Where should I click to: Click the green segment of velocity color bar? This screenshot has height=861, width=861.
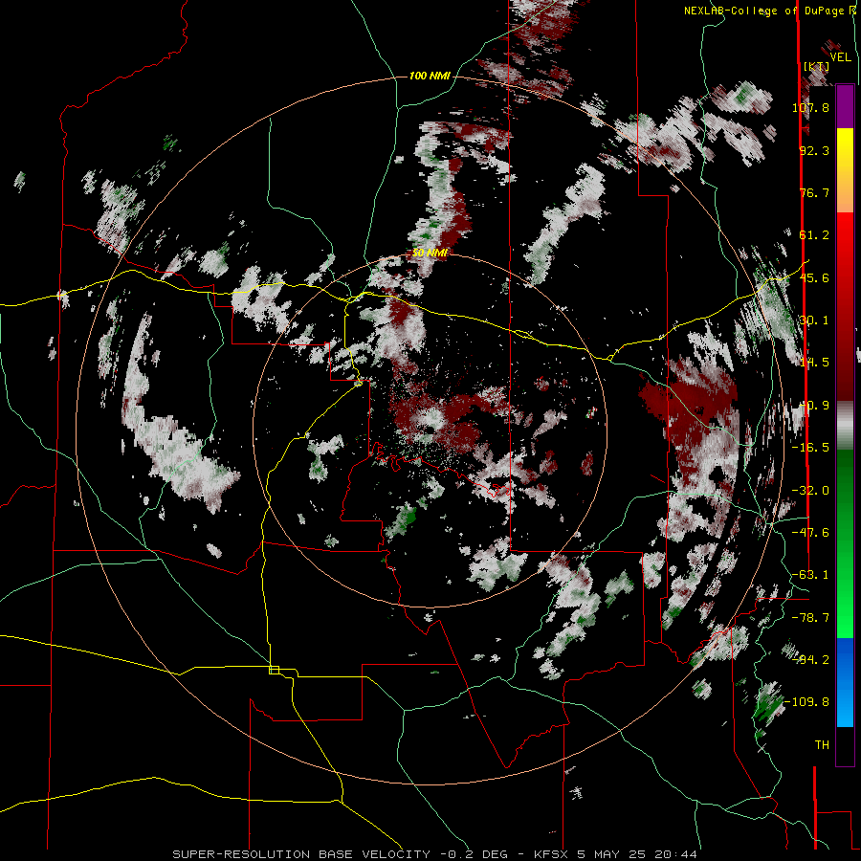click(x=845, y=543)
